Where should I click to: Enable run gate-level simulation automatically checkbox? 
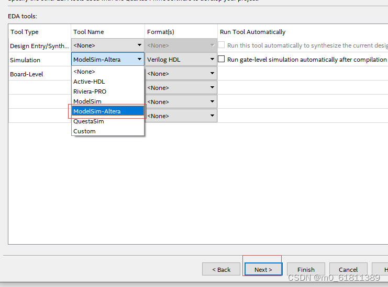[221, 59]
